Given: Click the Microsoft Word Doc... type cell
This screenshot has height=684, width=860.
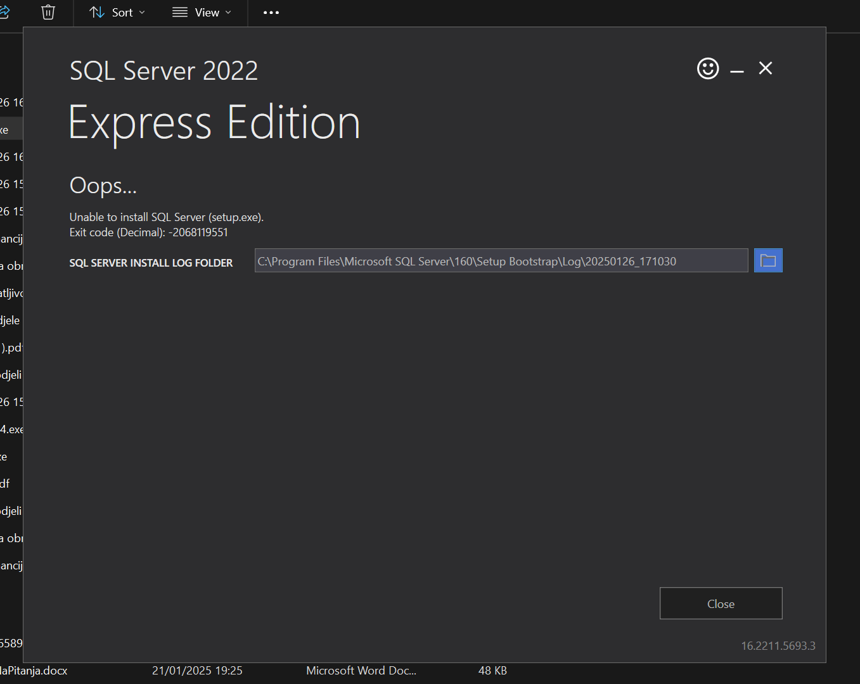Looking at the screenshot, I should click(x=361, y=671).
